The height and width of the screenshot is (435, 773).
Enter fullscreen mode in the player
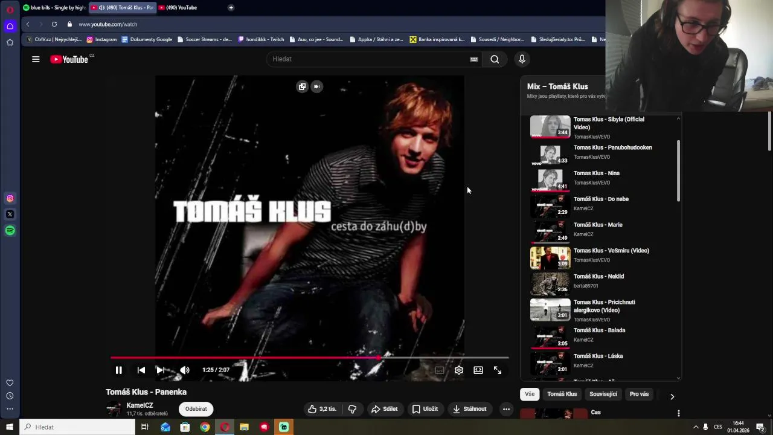pos(498,370)
